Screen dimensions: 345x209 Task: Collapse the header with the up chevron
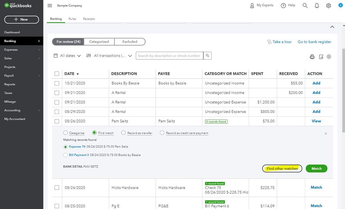click(332, 27)
